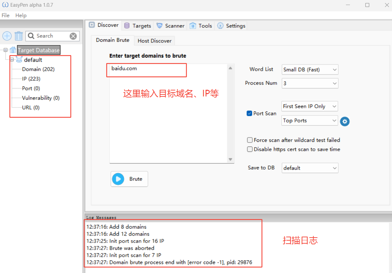Click the 'error code -1' log line
The image size is (392, 273).
point(169,262)
